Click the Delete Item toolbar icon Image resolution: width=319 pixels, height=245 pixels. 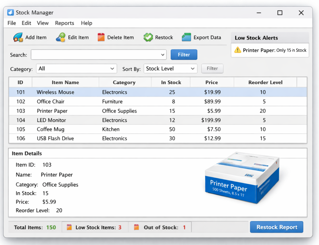(x=101, y=37)
